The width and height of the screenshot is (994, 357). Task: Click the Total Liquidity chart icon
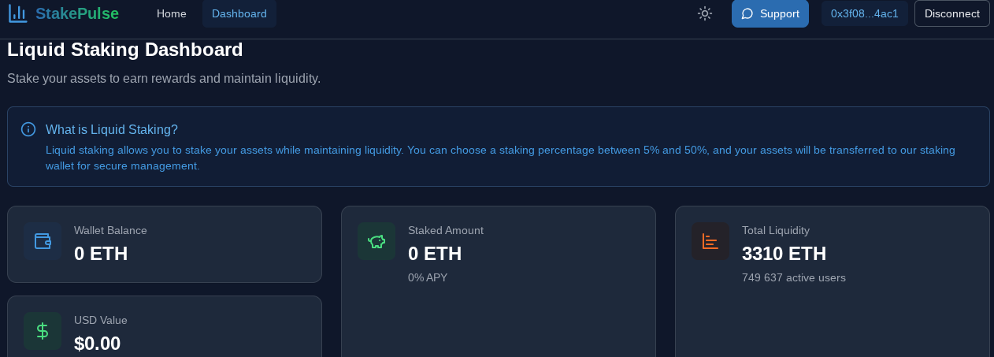point(710,241)
